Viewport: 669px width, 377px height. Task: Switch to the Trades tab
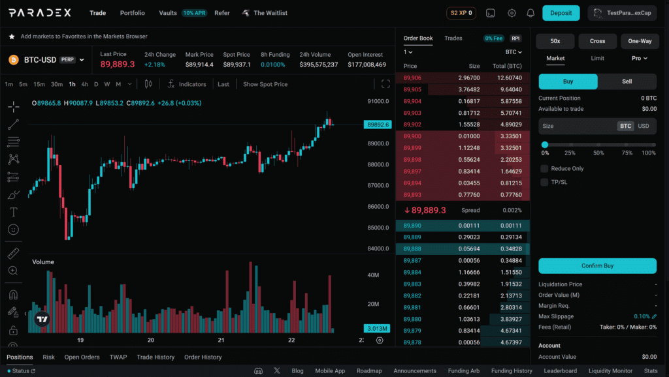(453, 38)
